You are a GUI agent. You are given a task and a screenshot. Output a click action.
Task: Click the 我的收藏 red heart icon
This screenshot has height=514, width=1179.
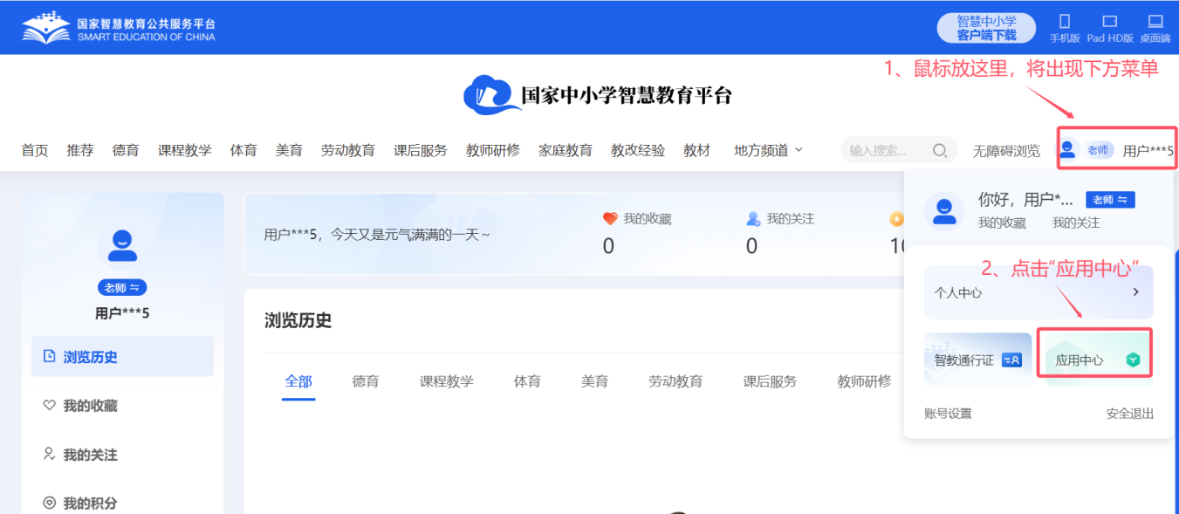pyautogui.click(x=610, y=219)
